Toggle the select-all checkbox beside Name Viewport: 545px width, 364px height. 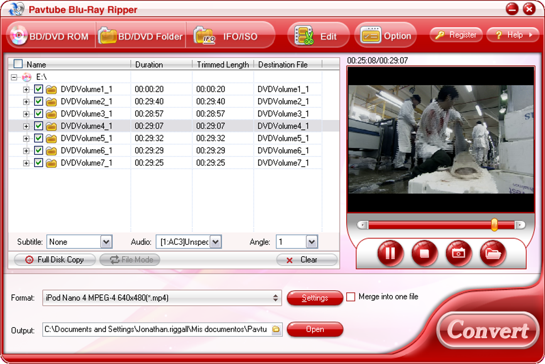[18, 64]
